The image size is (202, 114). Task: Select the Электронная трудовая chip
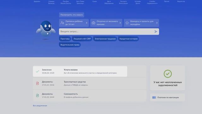(105, 39)
